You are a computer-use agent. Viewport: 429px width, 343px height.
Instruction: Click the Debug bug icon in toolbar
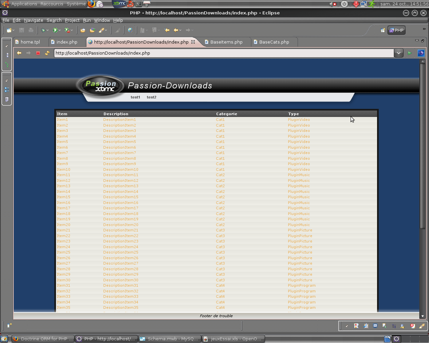point(43,30)
